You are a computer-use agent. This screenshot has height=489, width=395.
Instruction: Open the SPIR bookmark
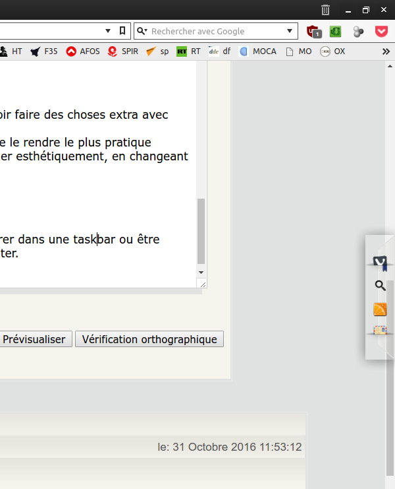point(122,51)
